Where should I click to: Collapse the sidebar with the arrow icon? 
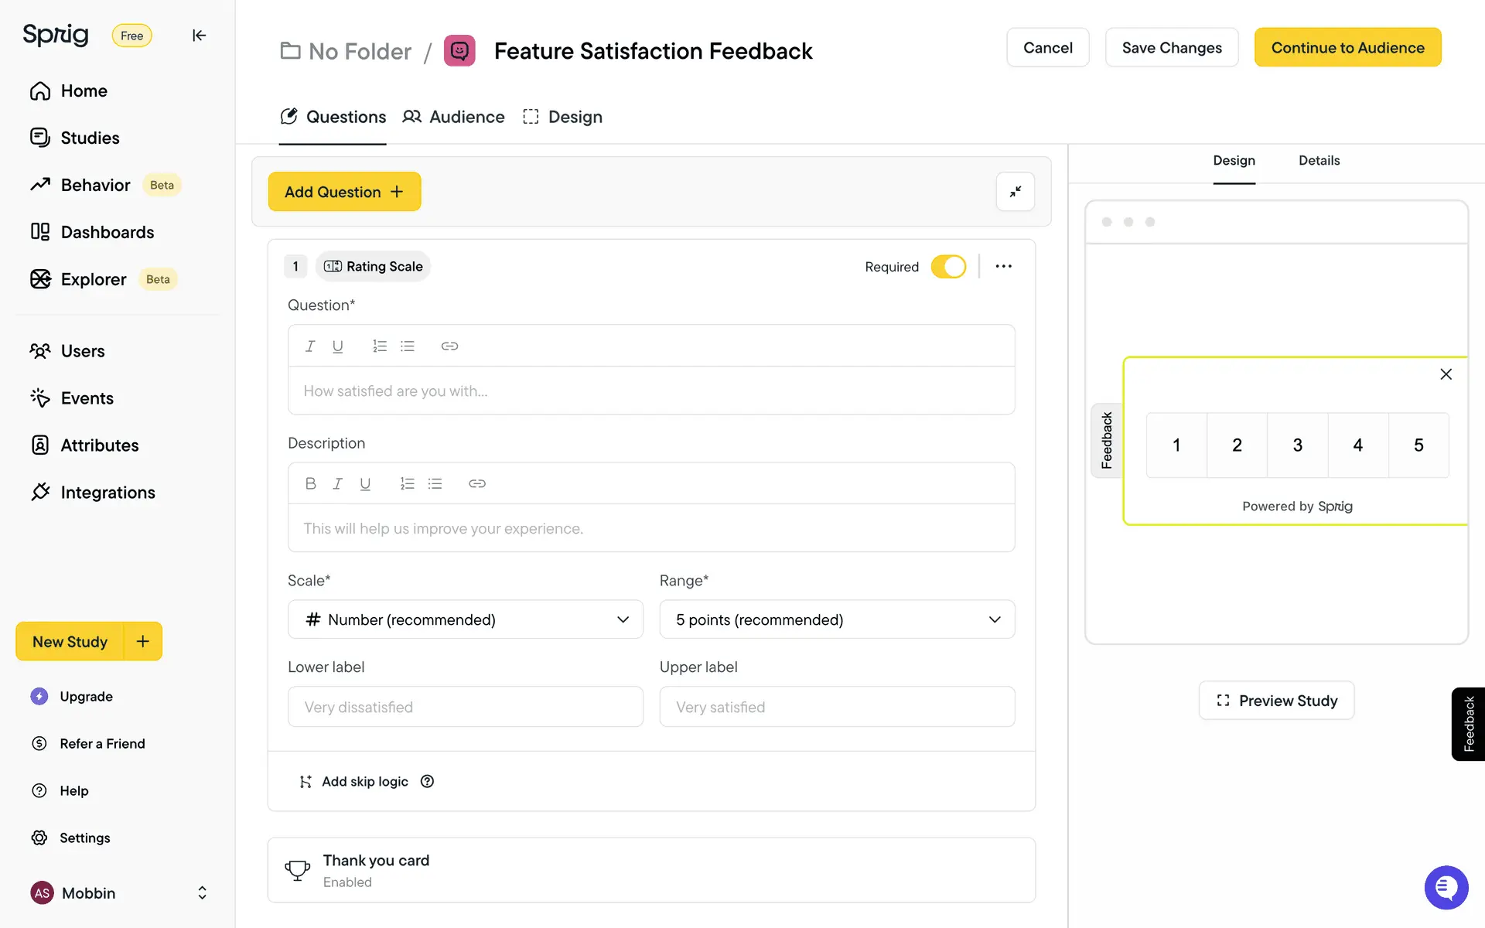pyautogui.click(x=199, y=36)
